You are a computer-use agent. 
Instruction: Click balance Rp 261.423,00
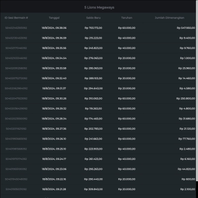click(x=94, y=159)
